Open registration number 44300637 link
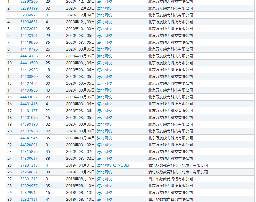 point(29,159)
